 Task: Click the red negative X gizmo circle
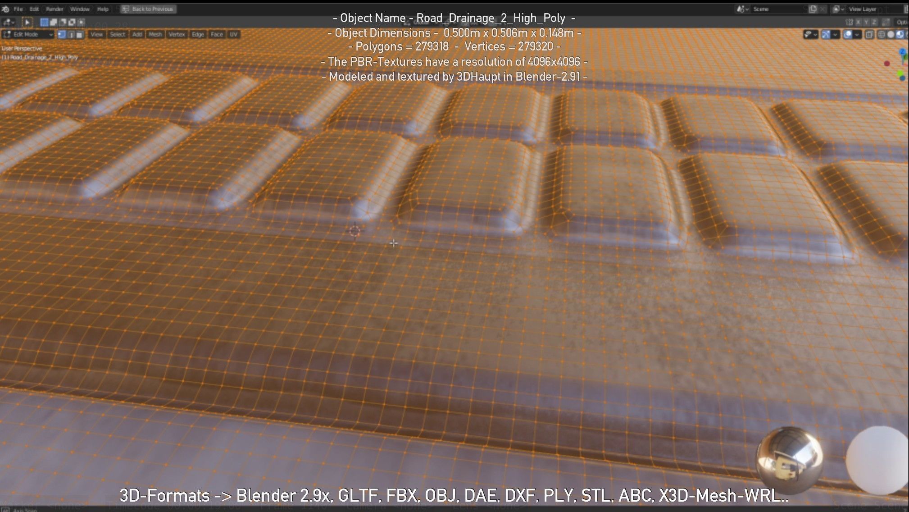tap(887, 64)
